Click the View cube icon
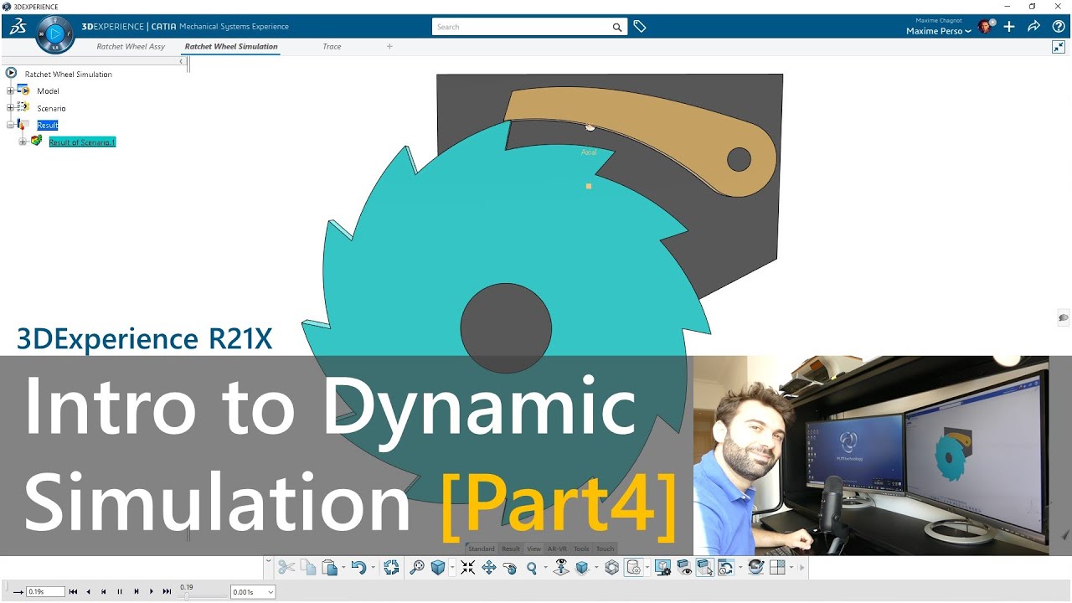Screen dimensions: 1072x603 pos(437,568)
